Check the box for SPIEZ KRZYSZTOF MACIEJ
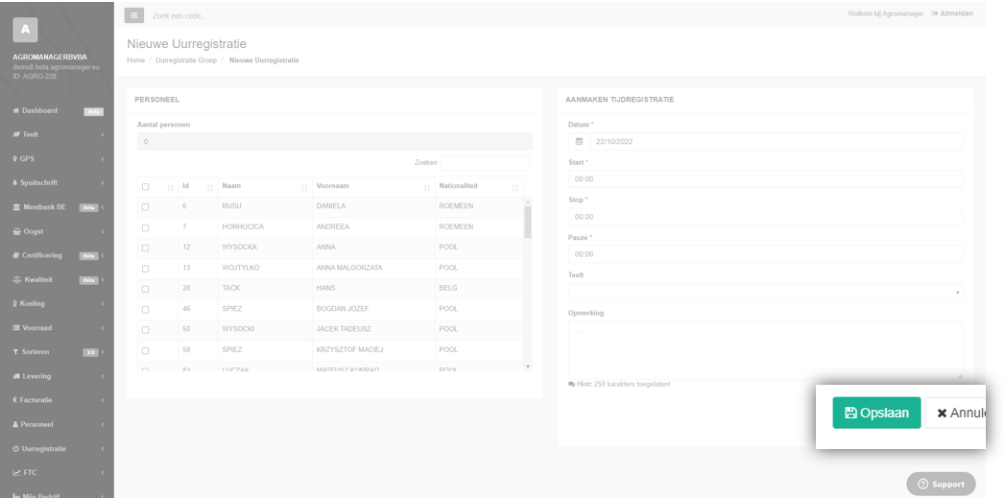 click(x=146, y=350)
